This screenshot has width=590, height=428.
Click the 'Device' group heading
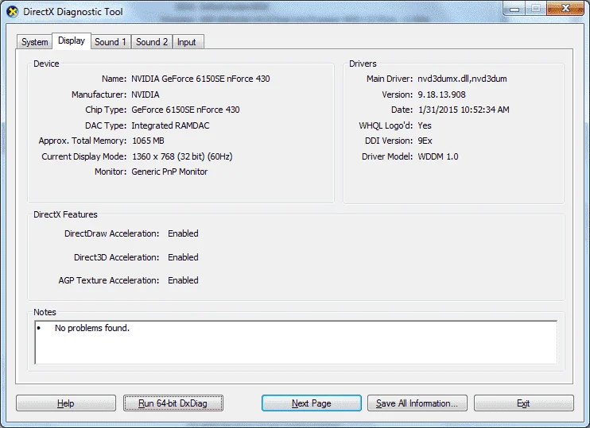tap(46, 64)
